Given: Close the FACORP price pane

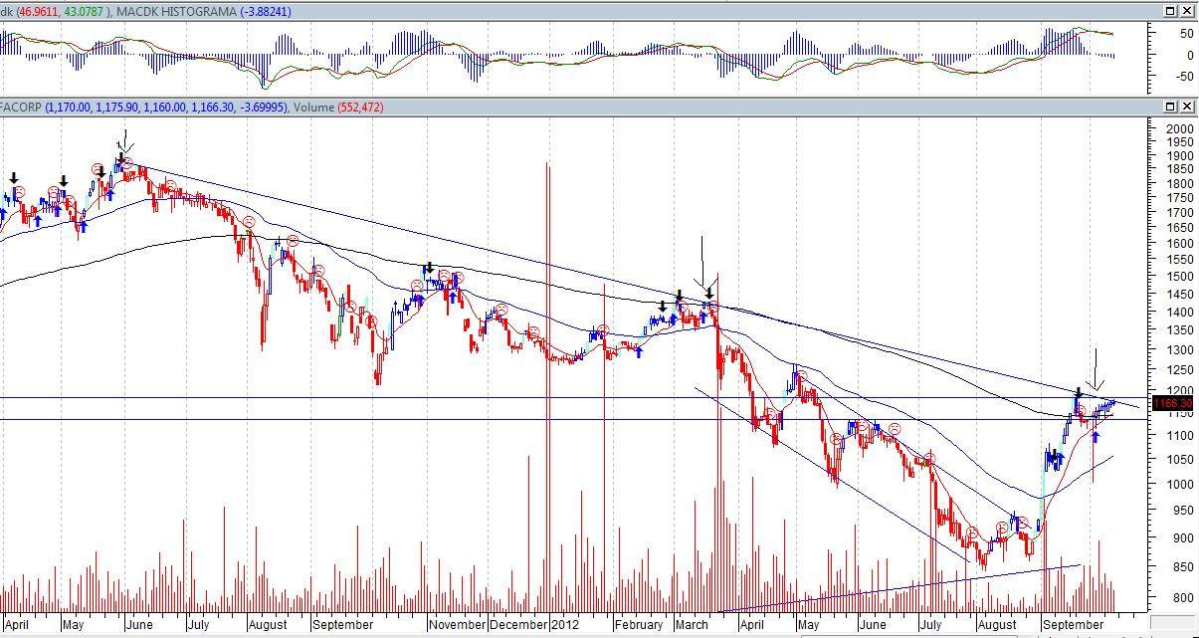Looking at the screenshot, I should click(1186, 106).
